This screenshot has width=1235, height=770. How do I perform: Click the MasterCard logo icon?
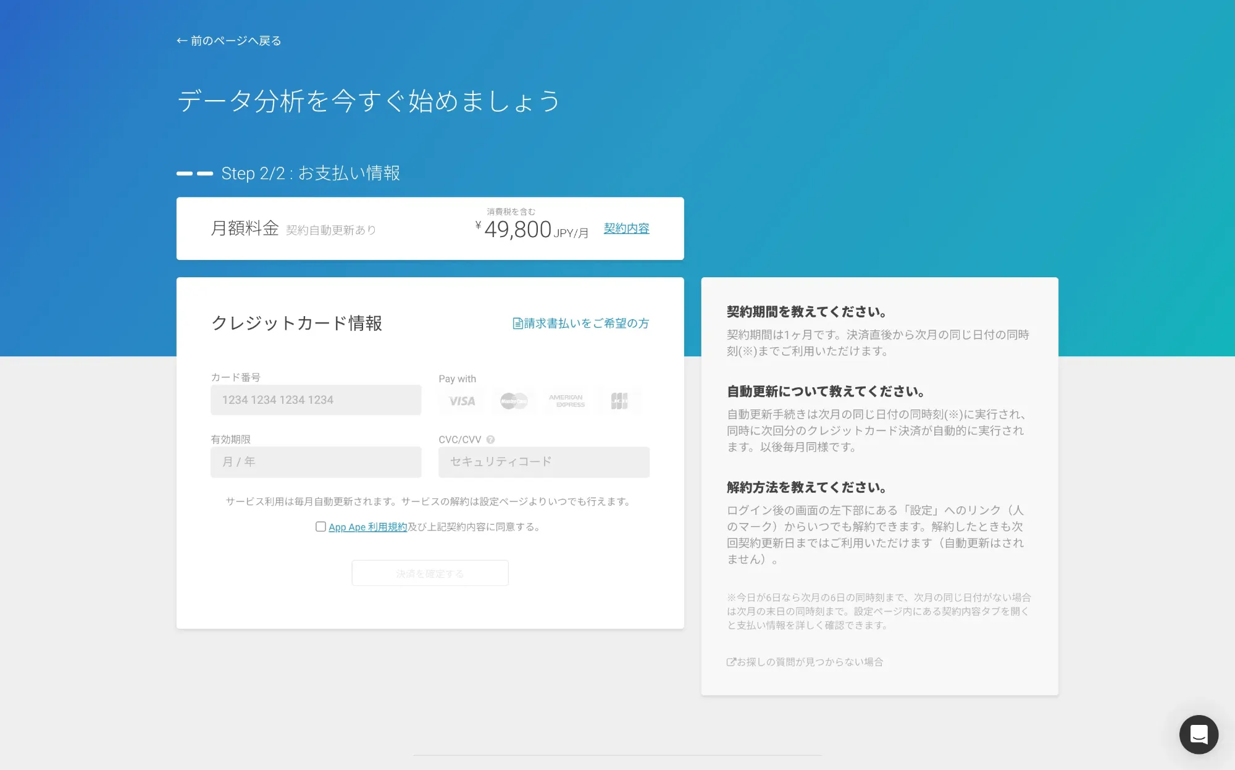tap(514, 401)
